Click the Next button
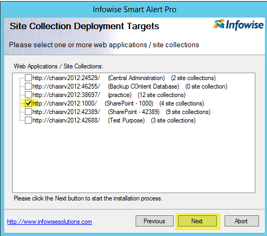 click(x=197, y=221)
